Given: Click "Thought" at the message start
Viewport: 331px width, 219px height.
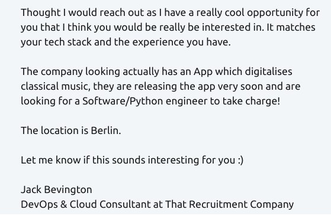Looking at the screenshot, I should pyautogui.click(x=40, y=13).
